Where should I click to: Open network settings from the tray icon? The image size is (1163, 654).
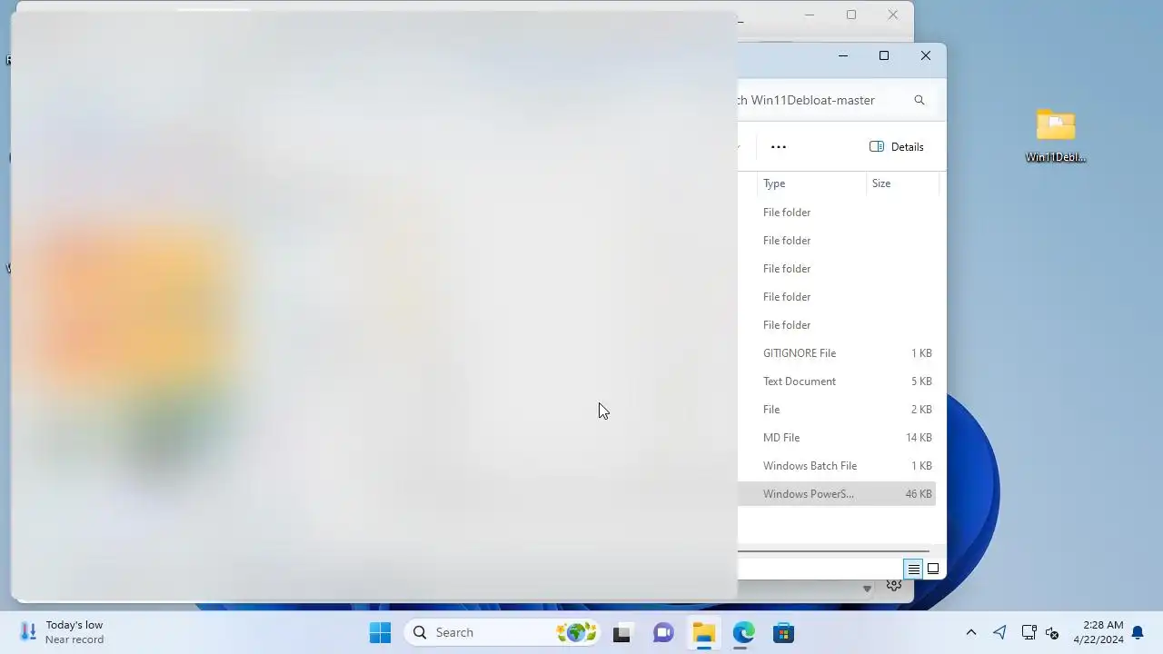[1029, 632]
